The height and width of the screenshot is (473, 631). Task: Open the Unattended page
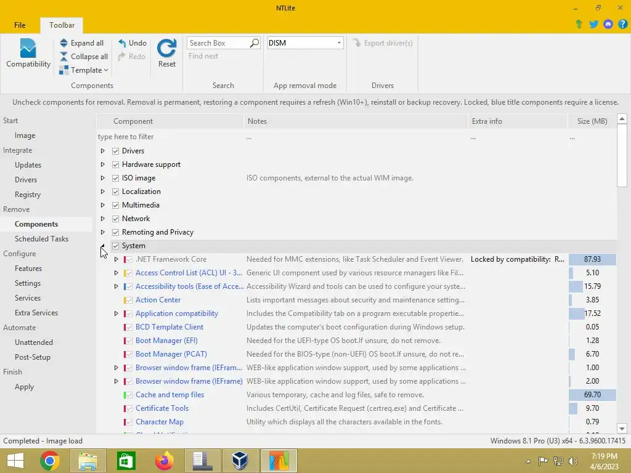pos(34,342)
